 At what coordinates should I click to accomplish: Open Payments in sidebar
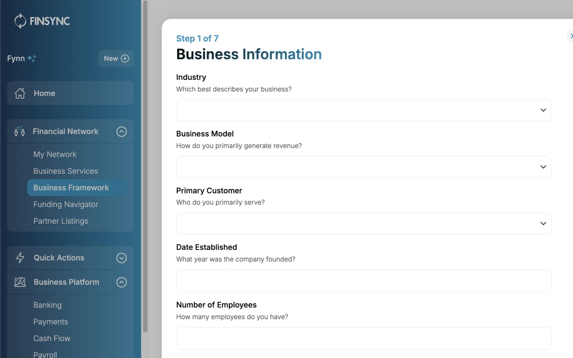click(x=51, y=322)
